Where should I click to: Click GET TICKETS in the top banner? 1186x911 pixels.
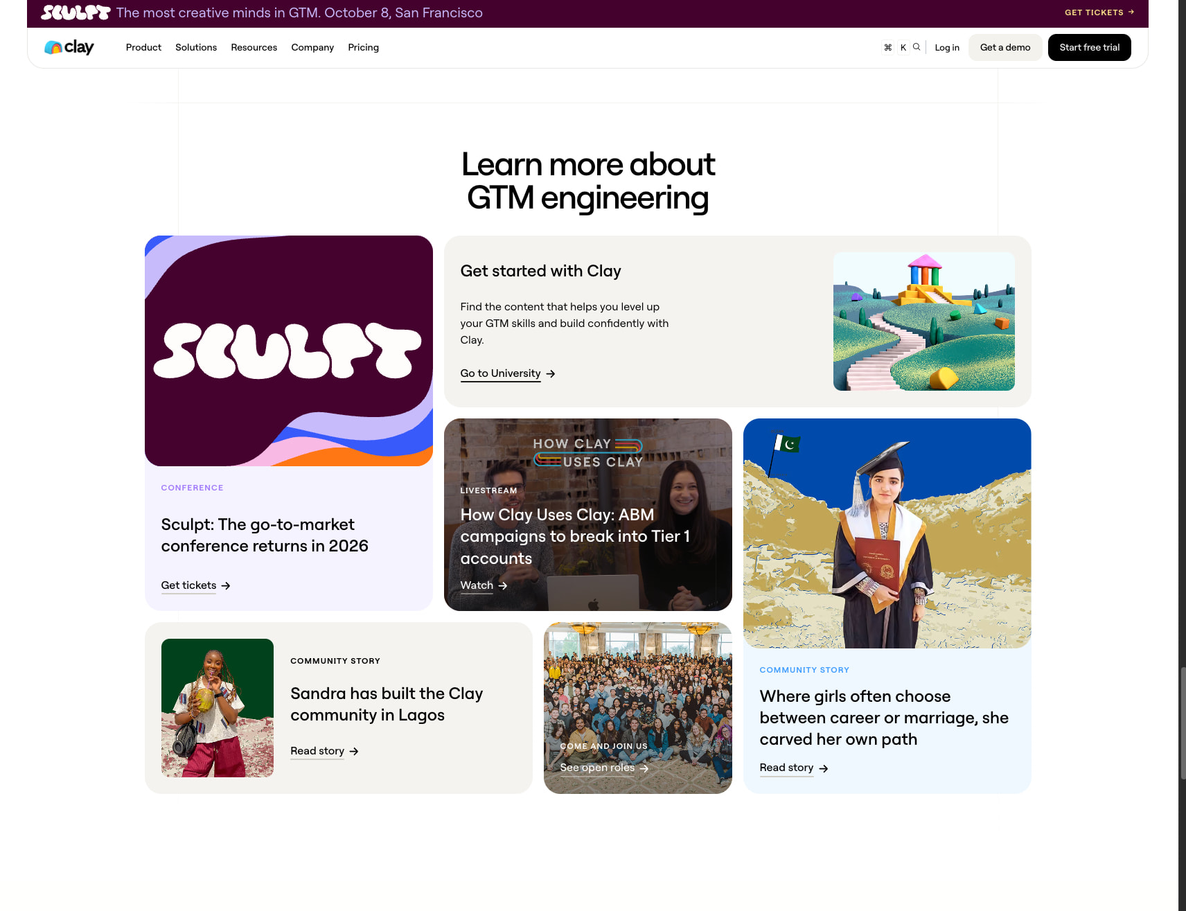[x=1099, y=12]
